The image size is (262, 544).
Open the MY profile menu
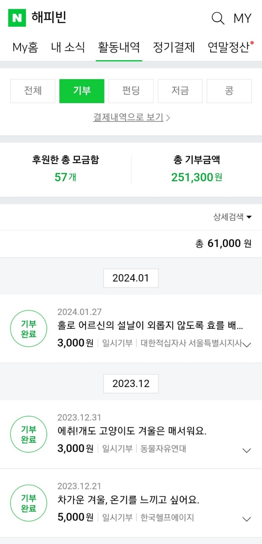pos(243,18)
